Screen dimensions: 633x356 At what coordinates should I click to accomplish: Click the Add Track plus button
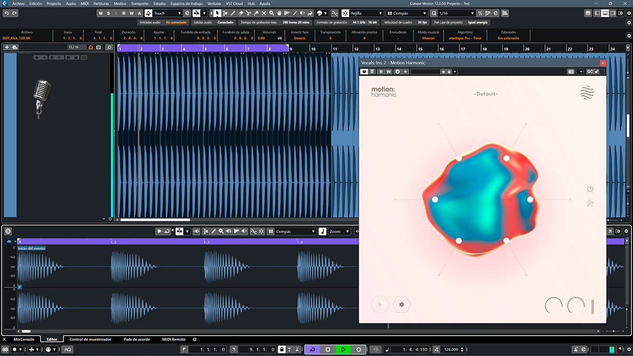coord(7,47)
